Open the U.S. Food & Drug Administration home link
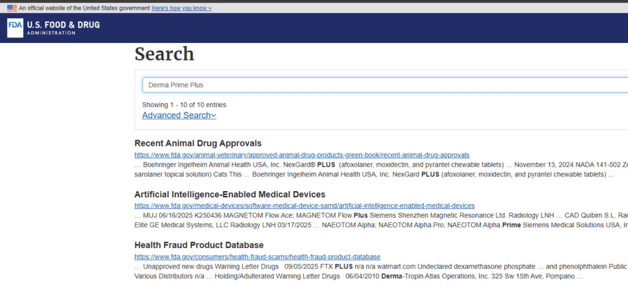Viewport: 628px width, 291px height. pos(54,28)
